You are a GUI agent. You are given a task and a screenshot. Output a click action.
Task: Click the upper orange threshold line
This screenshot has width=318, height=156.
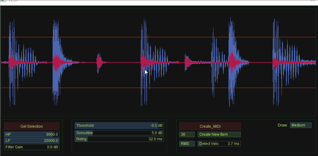click(x=158, y=37)
